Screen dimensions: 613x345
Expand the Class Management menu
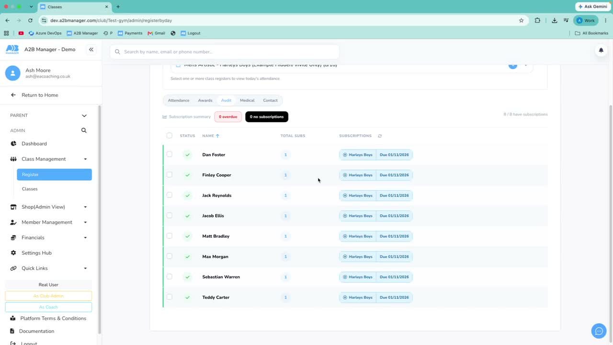48,159
